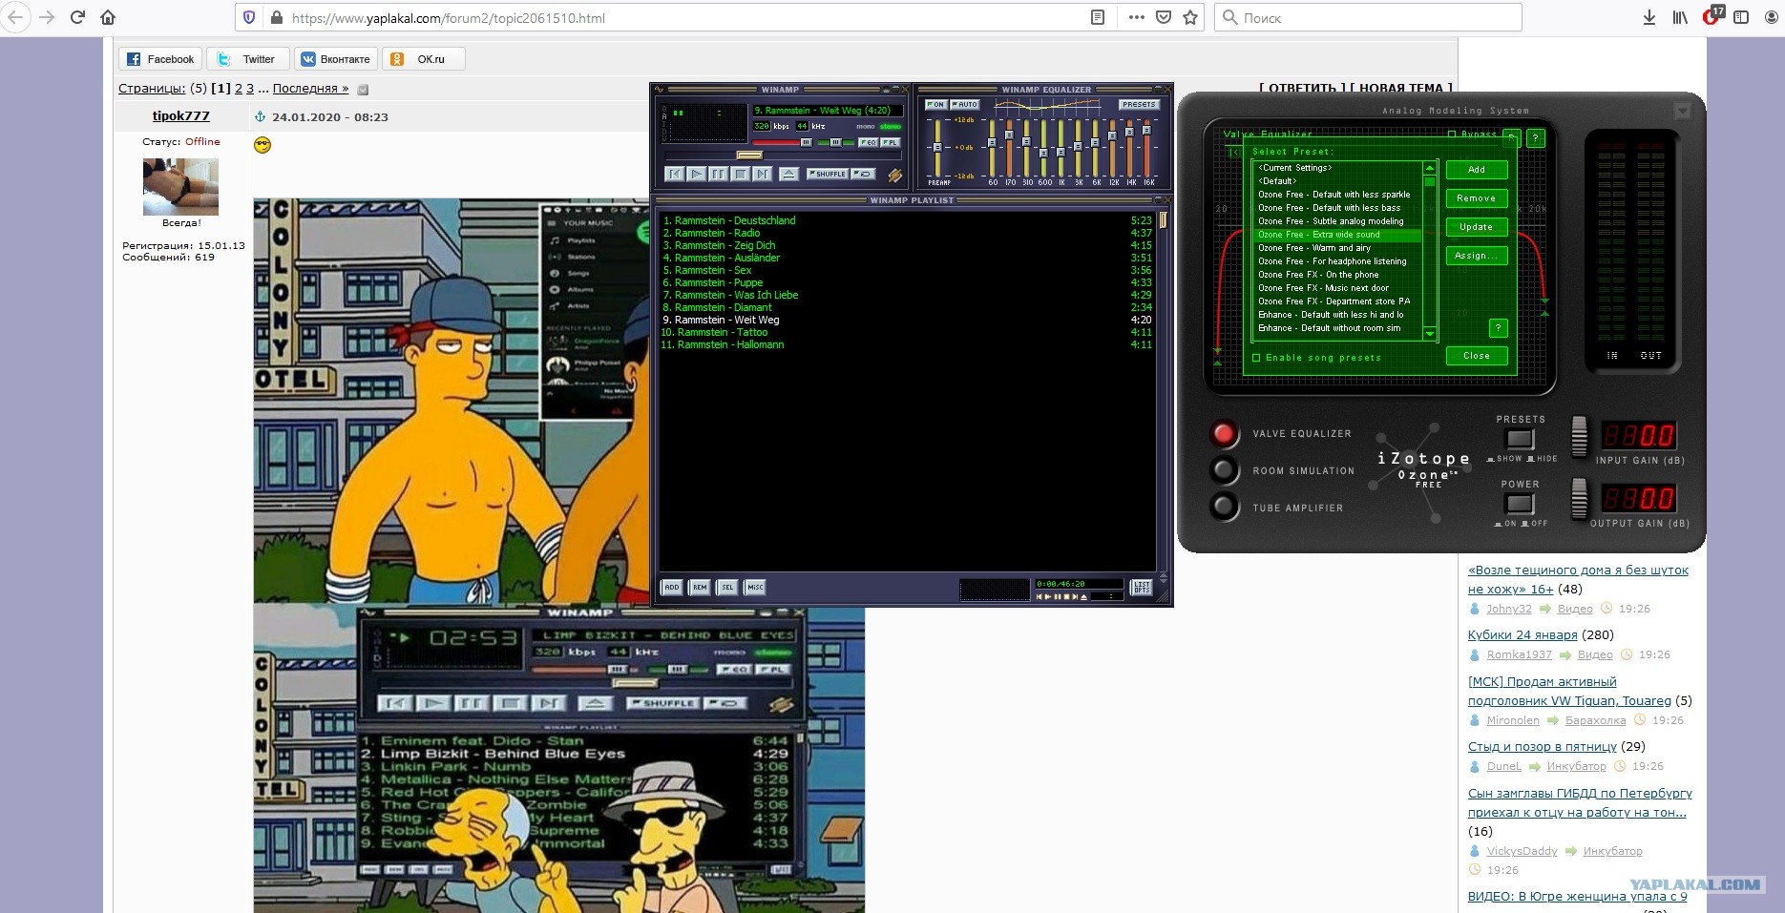Share the topic on Facebook

coord(161,59)
